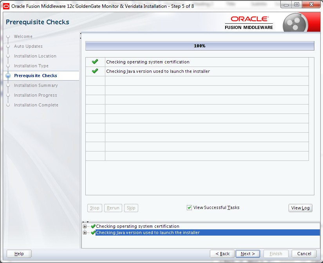
Task: Click the Oracle Fusion Middleware logo
Action: pos(249,23)
